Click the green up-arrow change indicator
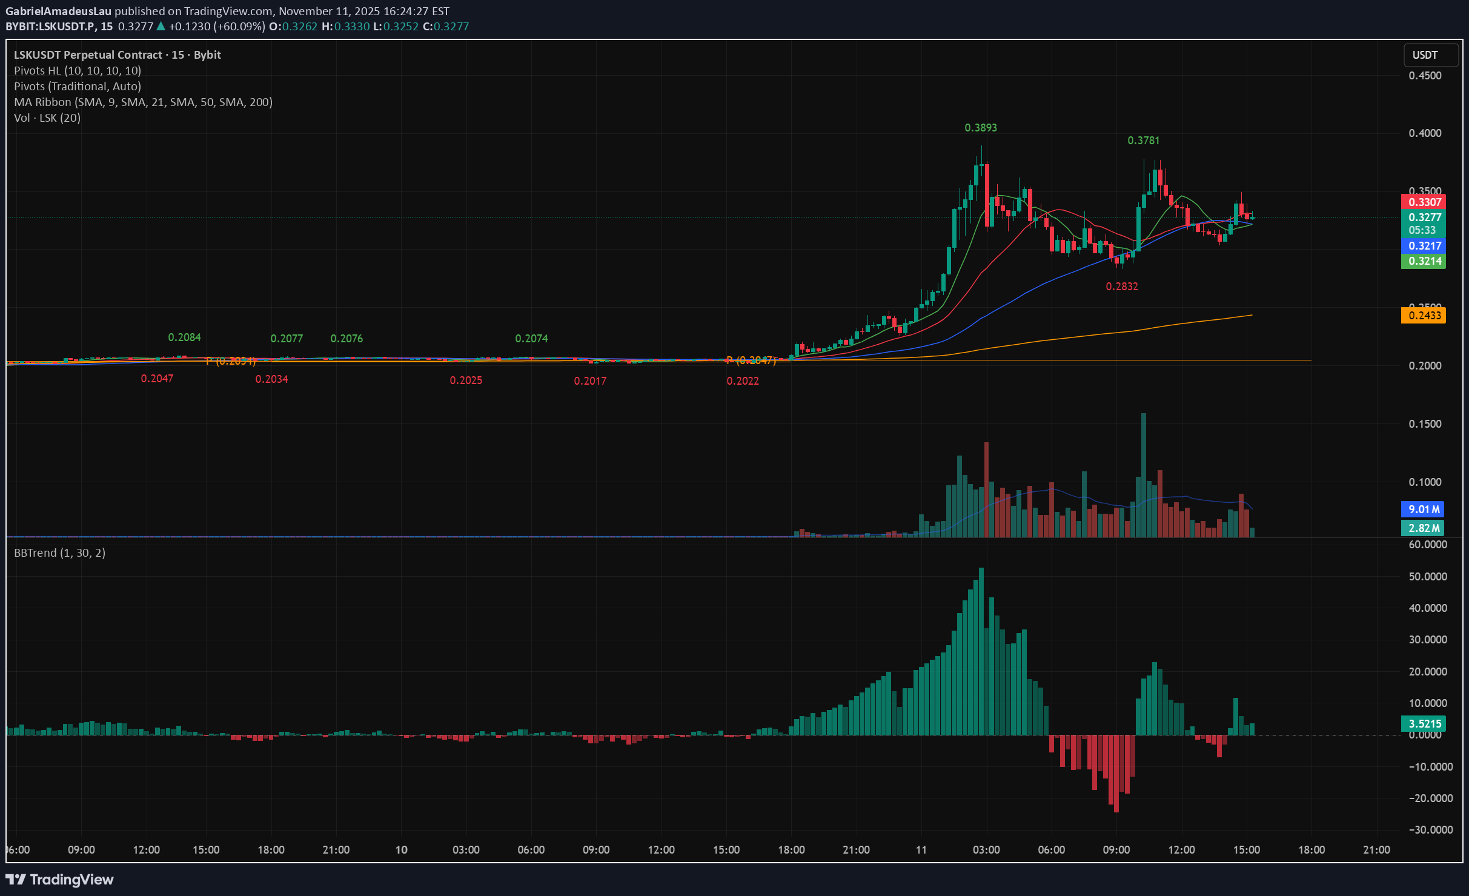 (x=161, y=26)
